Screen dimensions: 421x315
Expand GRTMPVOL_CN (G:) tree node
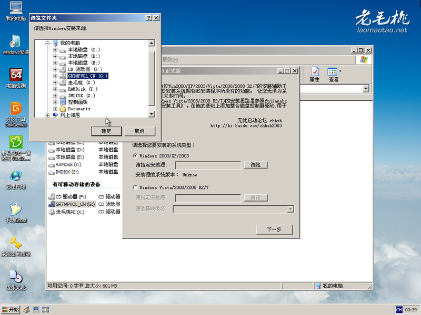[x=55, y=76]
